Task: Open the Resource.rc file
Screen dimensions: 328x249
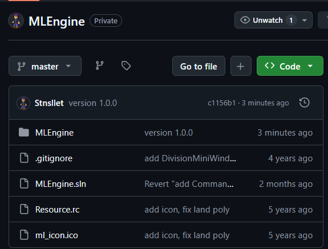Action: pos(57,210)
